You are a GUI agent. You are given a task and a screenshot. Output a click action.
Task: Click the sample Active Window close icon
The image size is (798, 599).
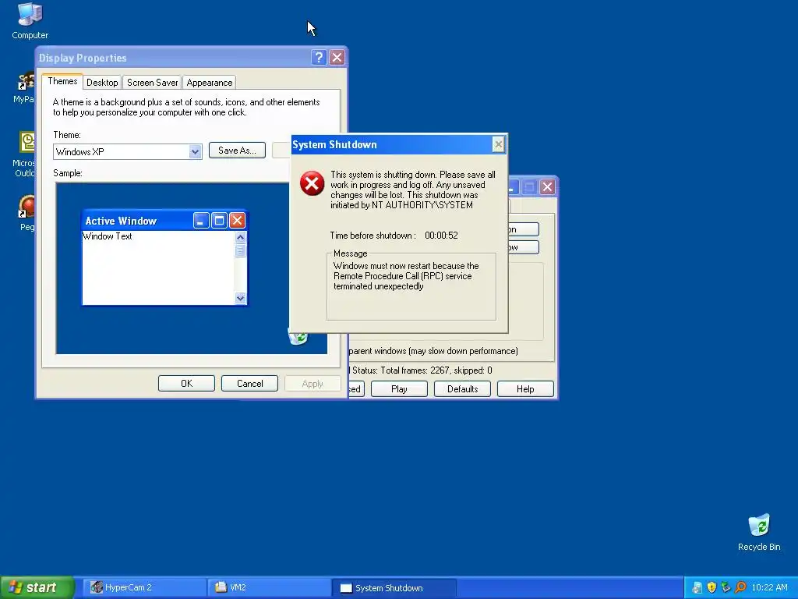point(237,221)
